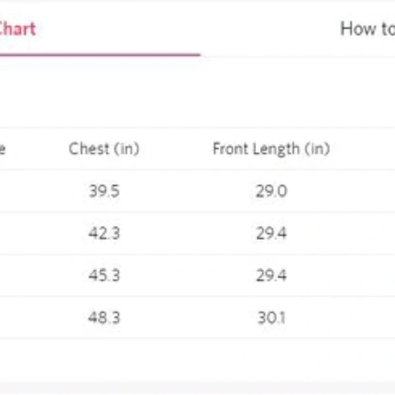Click chest value 39.5
Viewport: 395px width, 395px height.
click(104, 192)
